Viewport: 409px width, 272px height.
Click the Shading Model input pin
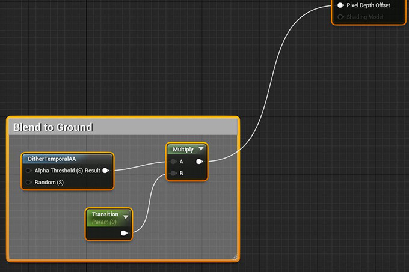click(x=340, y=17)
